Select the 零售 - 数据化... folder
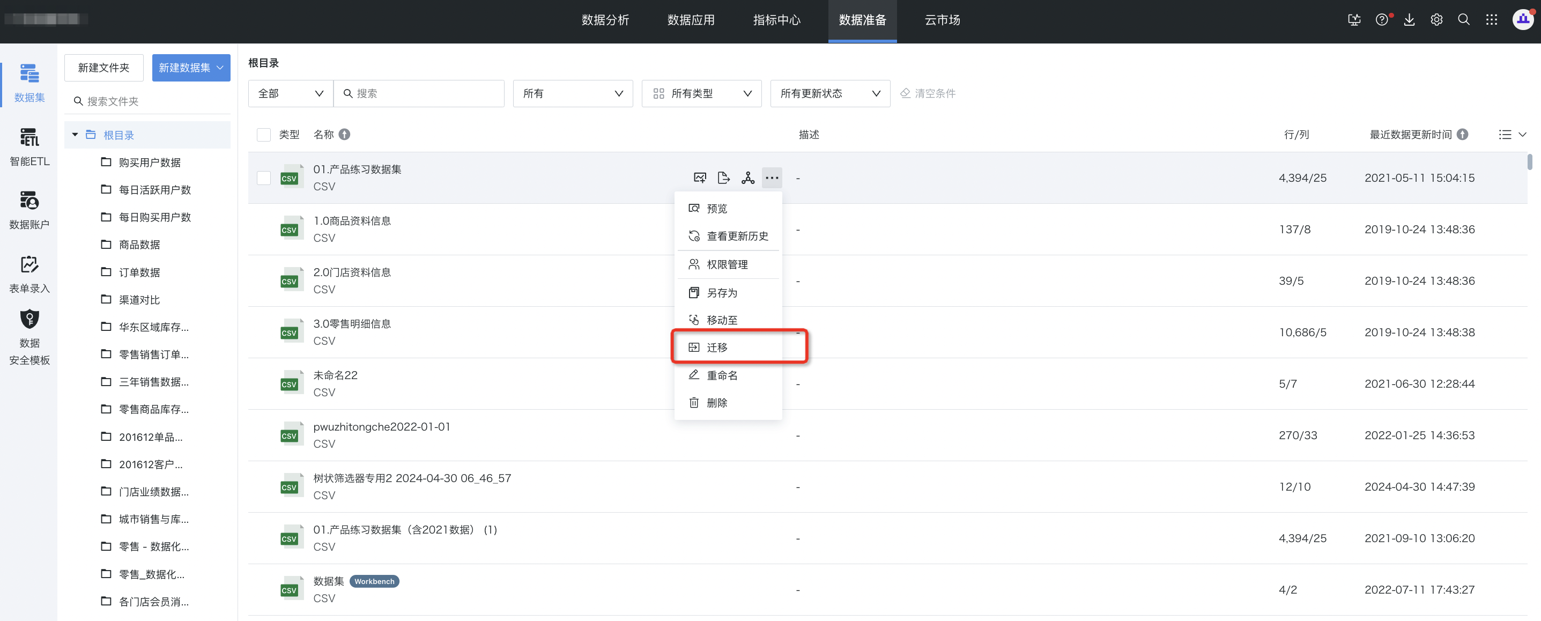The width and height of the screenshot is (1541, 621). coord(147,546)
